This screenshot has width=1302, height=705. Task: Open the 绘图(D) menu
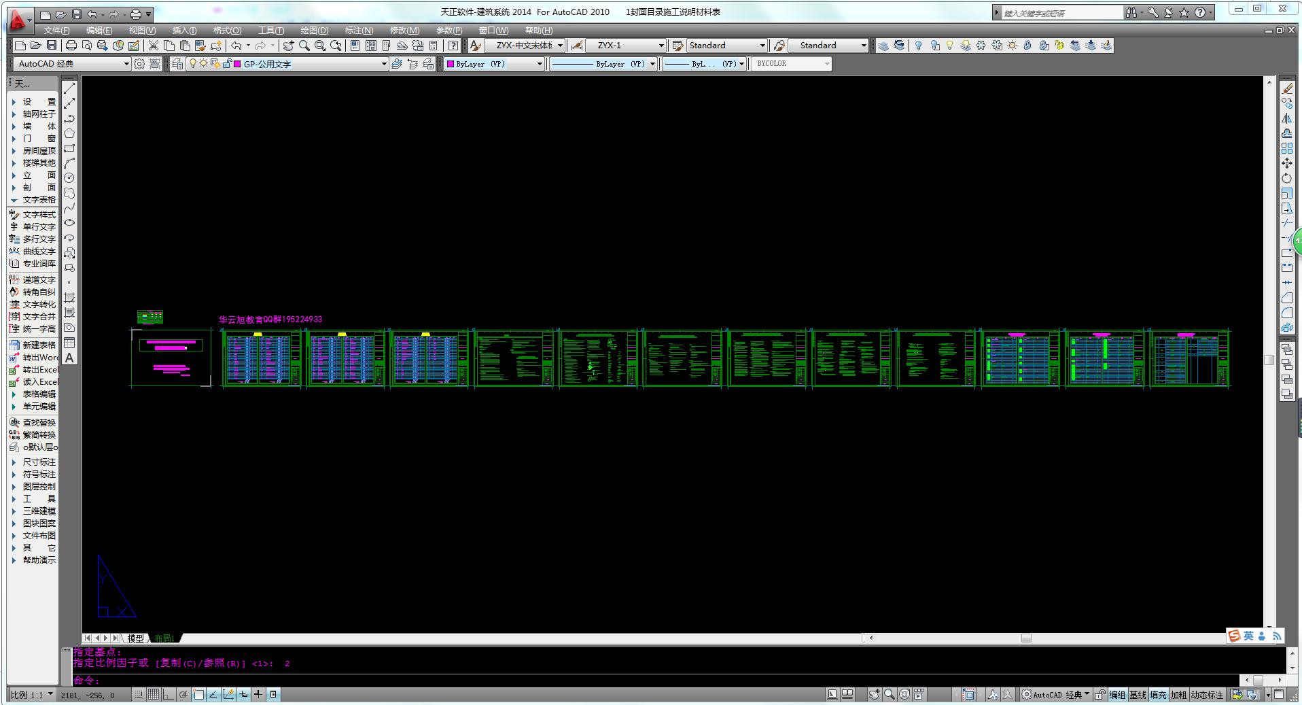coord(314,31)
